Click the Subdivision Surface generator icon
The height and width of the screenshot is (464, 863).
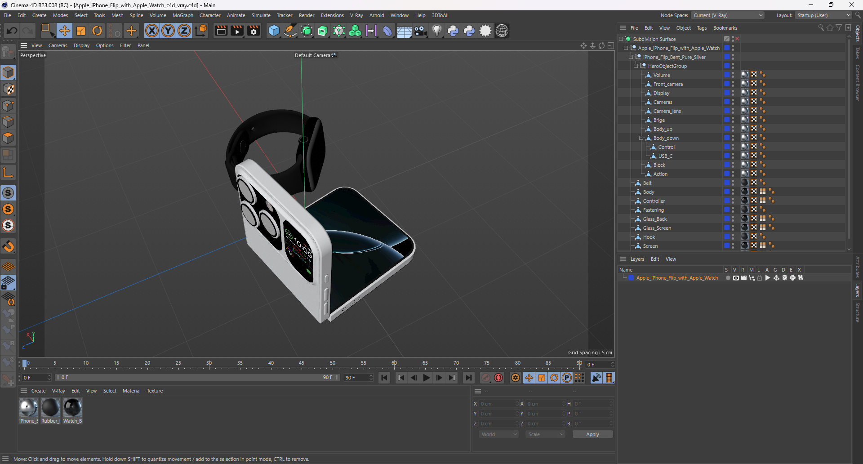(x=307, y=31)
